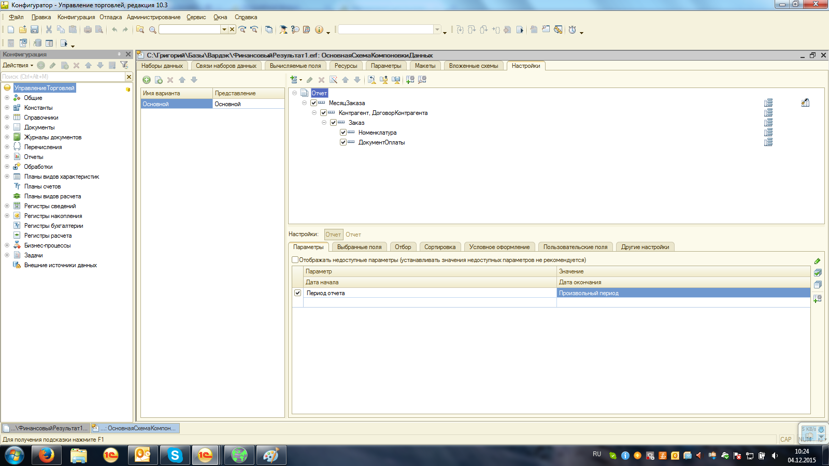Click the magnifier search icon in main toolbar
Viewport: 829px width, 466px height.
coord(152,30)
